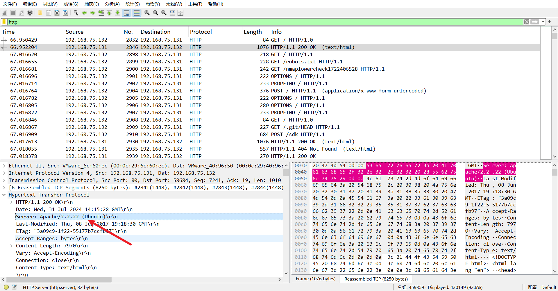Click the packet details horizontal scrollbar thumb
This screenshot has width=558, height=291.
click(x=58, y=279)
